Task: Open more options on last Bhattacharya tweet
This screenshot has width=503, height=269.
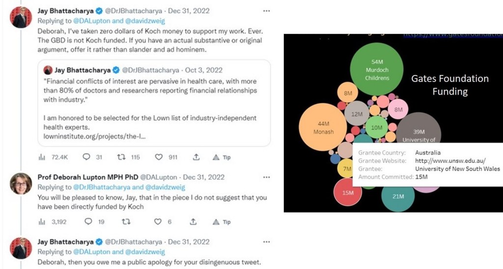Action: pos(266,242)
